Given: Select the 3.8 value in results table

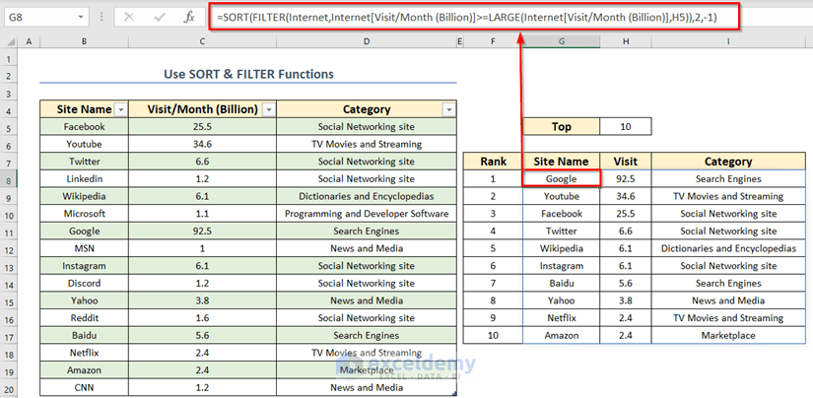Looking at the screenshot, I should click(626, 300).
